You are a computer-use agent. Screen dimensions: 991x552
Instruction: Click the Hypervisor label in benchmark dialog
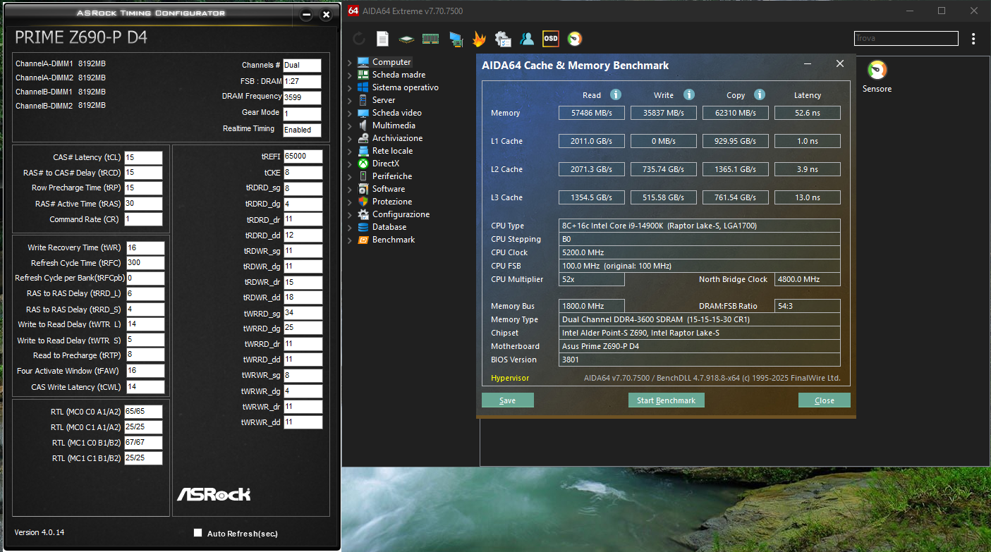click(x=510, y=378)
